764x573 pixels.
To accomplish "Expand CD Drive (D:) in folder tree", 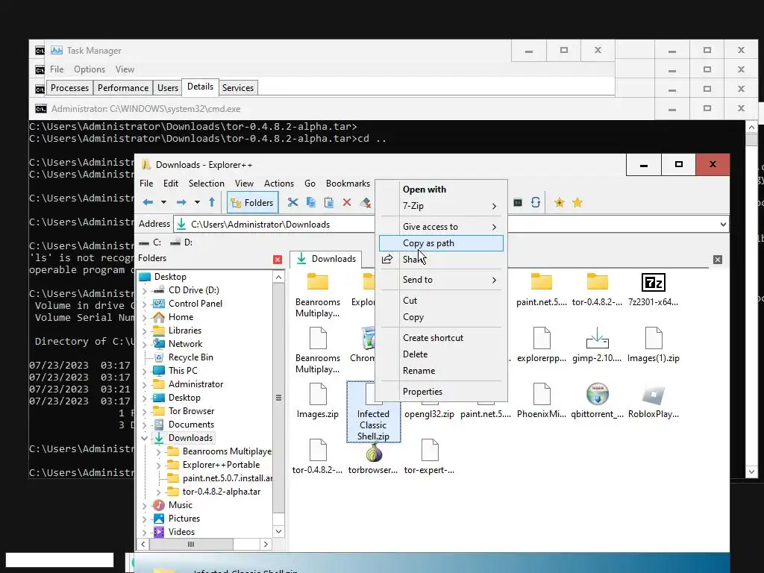I will [x=144, y=290].
